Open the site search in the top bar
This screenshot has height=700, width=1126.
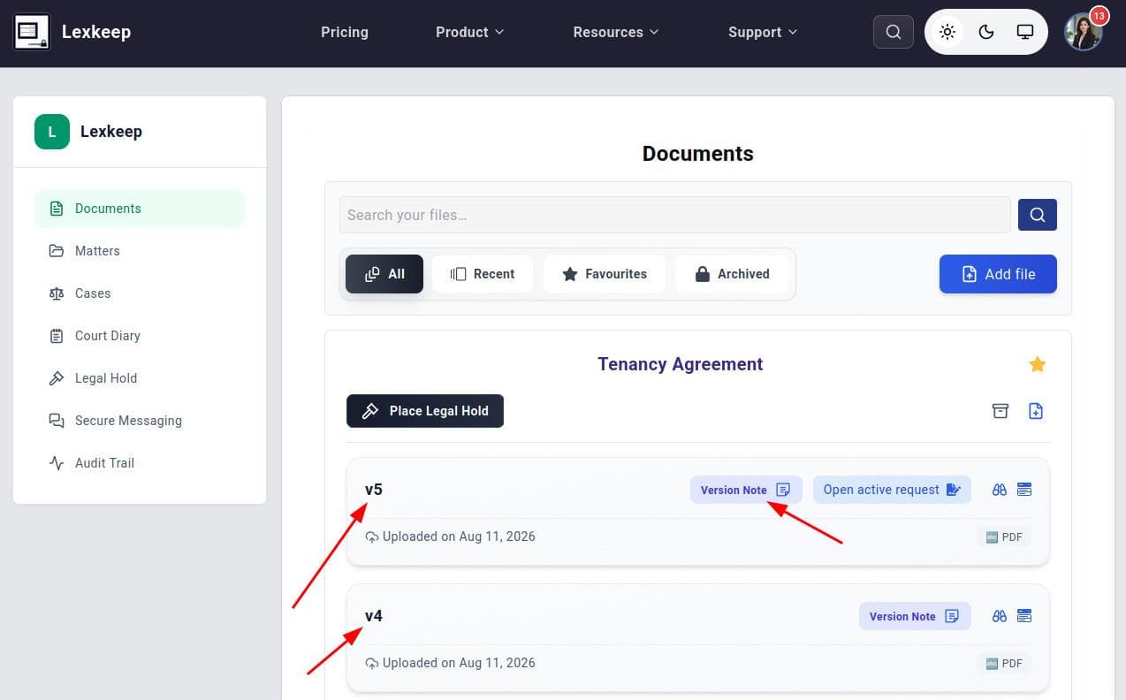pyautogui.click(x=894, y=32)
